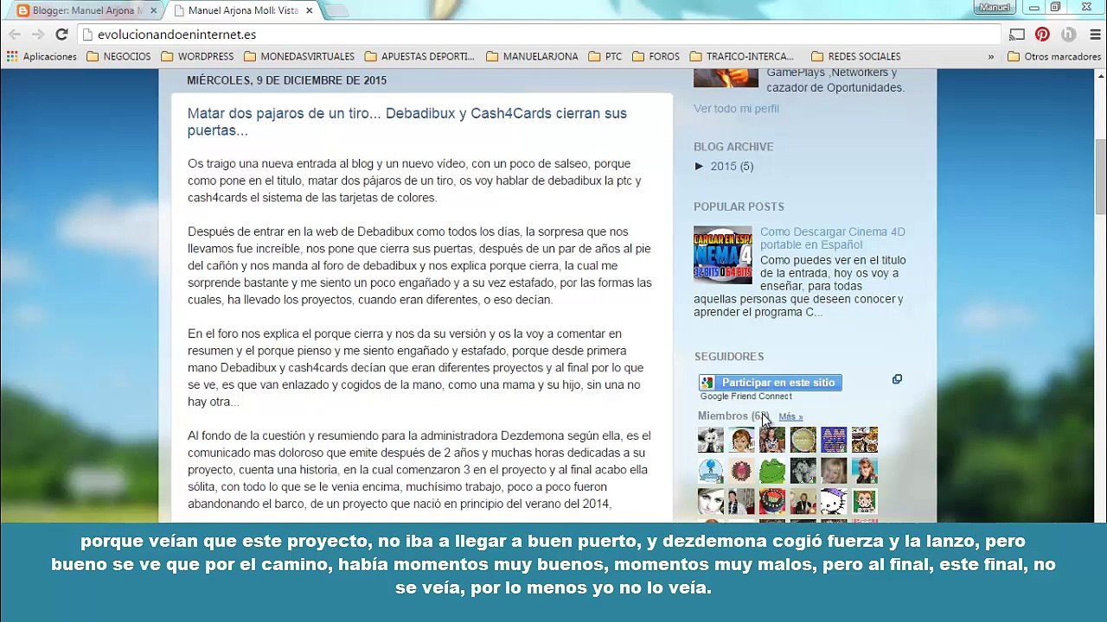Click the blue balloon badge follower avatar
Image resolution: width=1107 pixels, height=622 pixels.
(711, 471)
